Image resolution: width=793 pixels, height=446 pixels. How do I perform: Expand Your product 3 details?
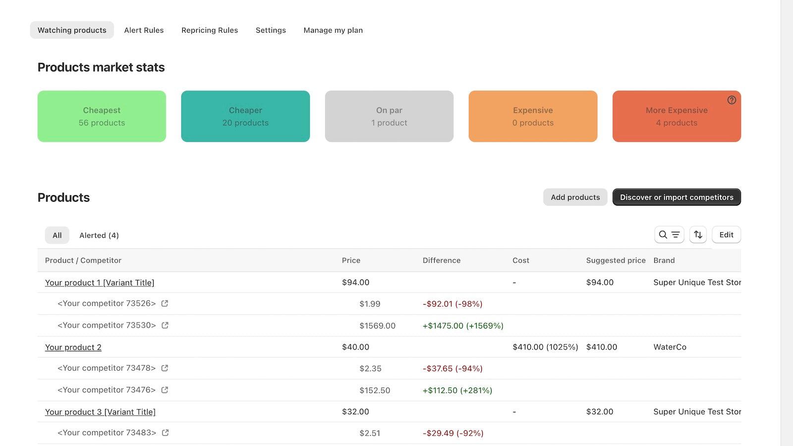click(x=100, y=412)
